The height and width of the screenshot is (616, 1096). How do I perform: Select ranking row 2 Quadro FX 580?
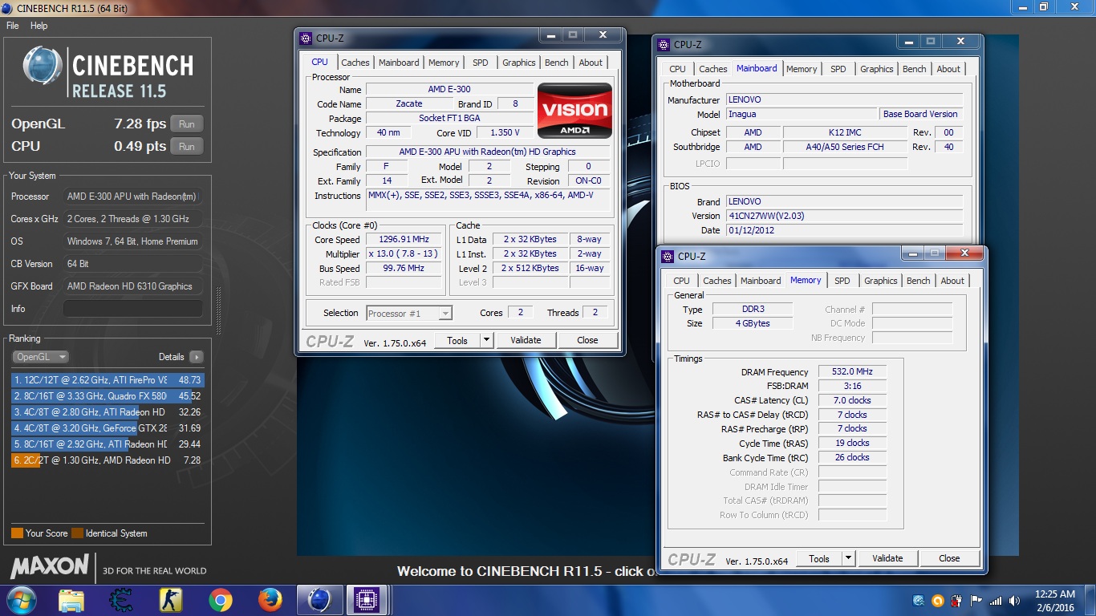click(x=108, y=396)
